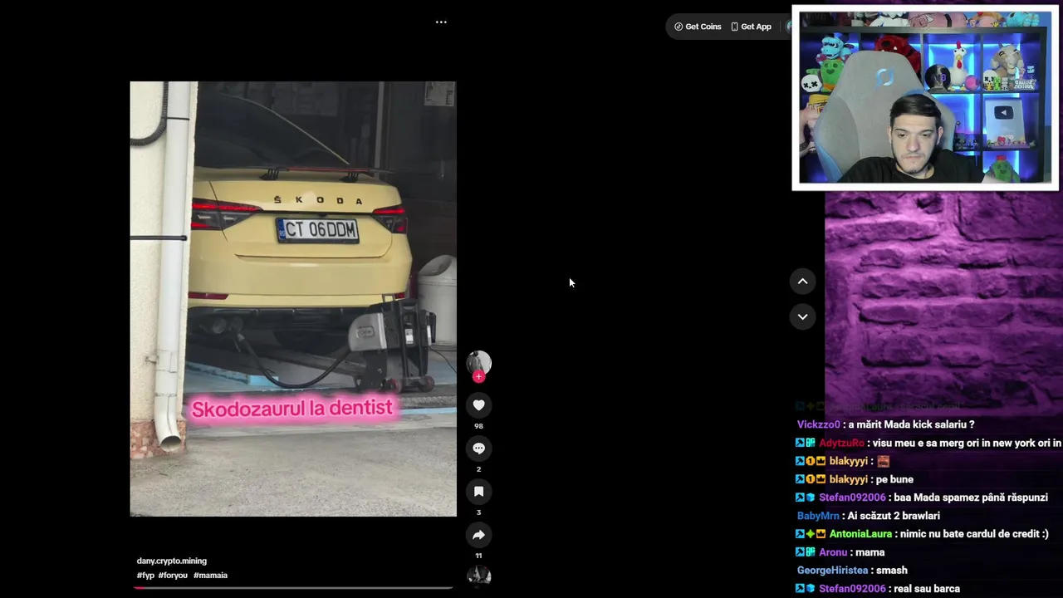The height and width of the screenshot is (598, 1063).
Task: Open the #mamaia hashtag
Action: pos(210,575)
